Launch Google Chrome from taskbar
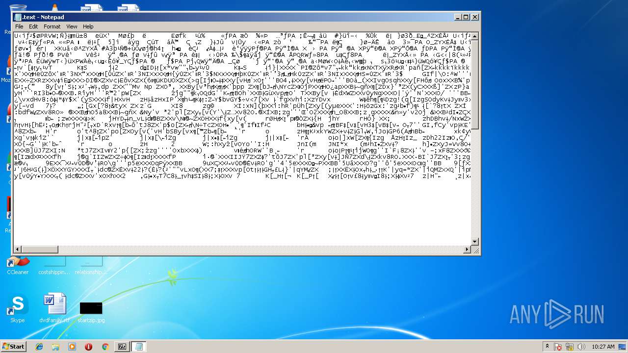Screen dimensions: 628x353 point(105,347)
